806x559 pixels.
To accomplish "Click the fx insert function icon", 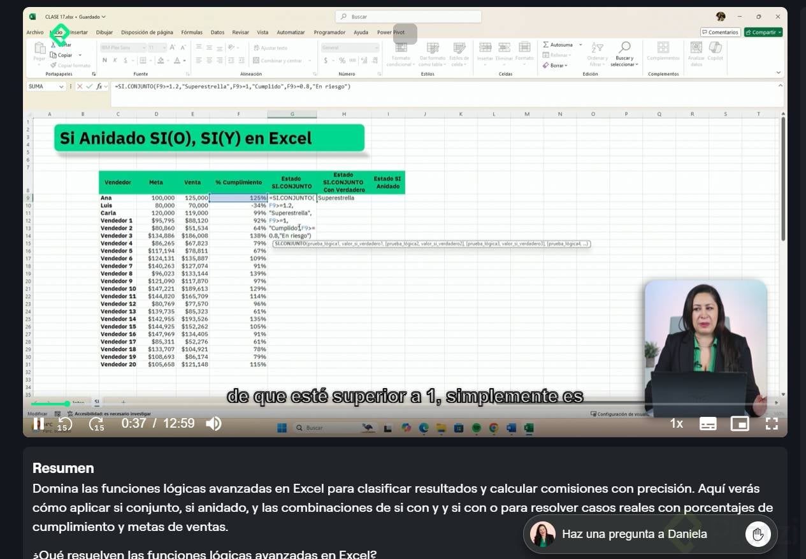I will pyautogui.click(x=99, y=87).
